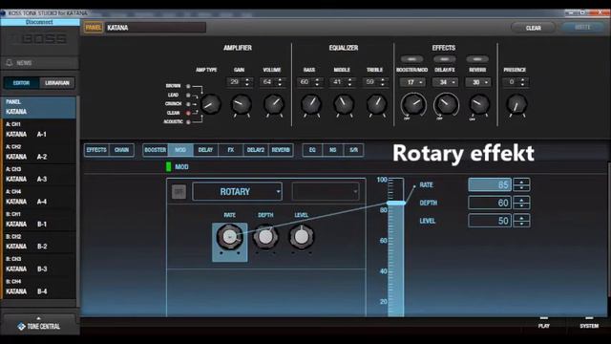611x344 pixels.
Task: Open Tone Central at bottom left
Action: point(39,326)
